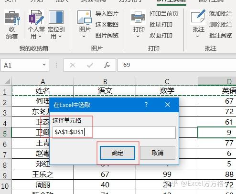Image resolution: width=236 pixels, height=194 pixels.
Task: Expand the 个人常用 dropdown arrow
Action: point(40,37)
